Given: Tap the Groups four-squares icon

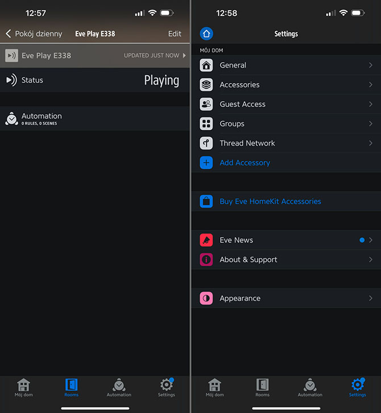Looking at the screenshot, I should click(206, 123).
